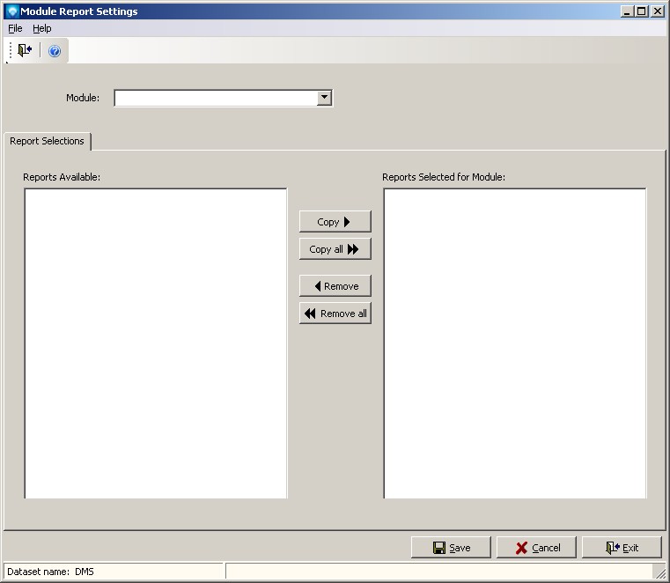Click the exit door icon in toolbar
The height and width of the screenshot is (583, 670).
pyautogui.click(x=24, y=51)
